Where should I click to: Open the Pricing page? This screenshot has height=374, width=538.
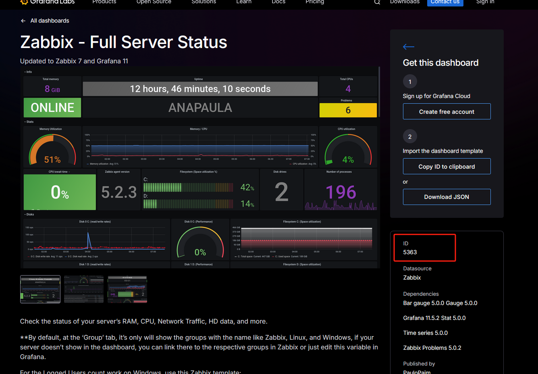[315, 2]
